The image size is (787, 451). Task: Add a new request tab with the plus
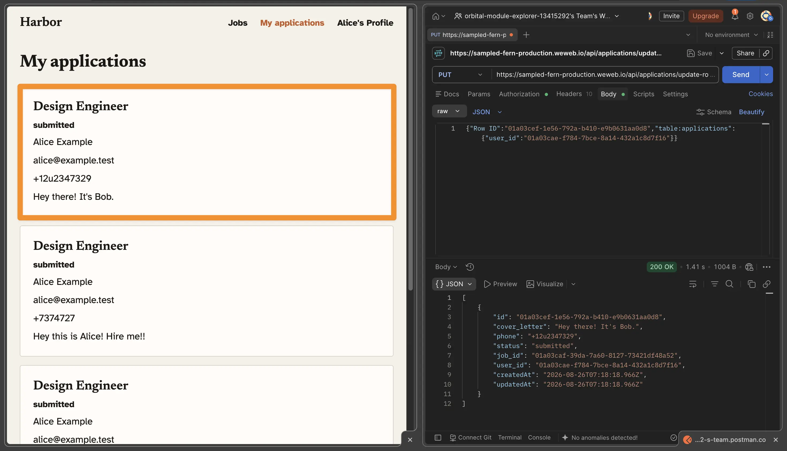(526, 35)
